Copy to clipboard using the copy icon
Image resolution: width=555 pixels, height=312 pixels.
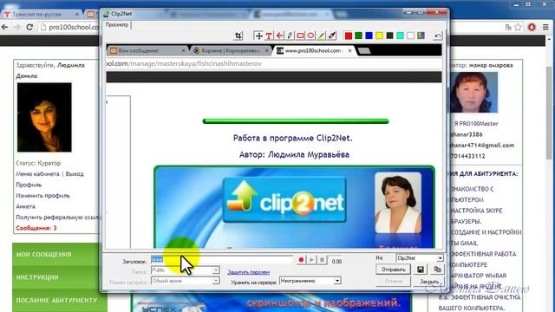click(437, 270)
